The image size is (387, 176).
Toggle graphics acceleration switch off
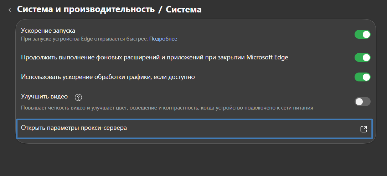(x=362, y=77)
